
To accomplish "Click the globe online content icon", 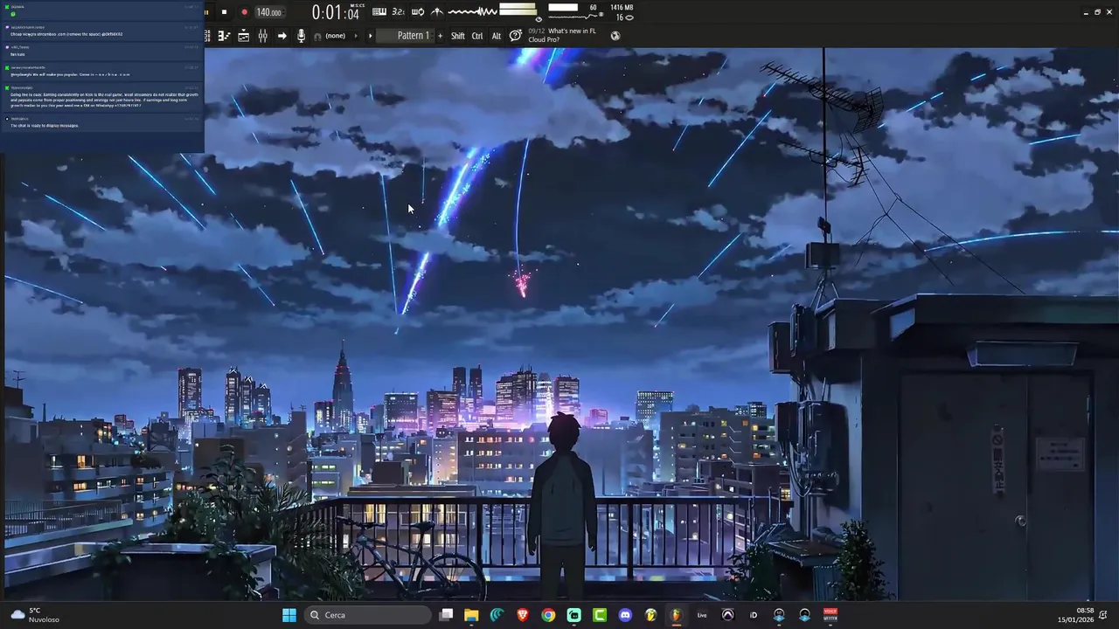I will tap(615, 36).
